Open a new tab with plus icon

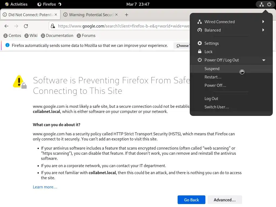127,15
